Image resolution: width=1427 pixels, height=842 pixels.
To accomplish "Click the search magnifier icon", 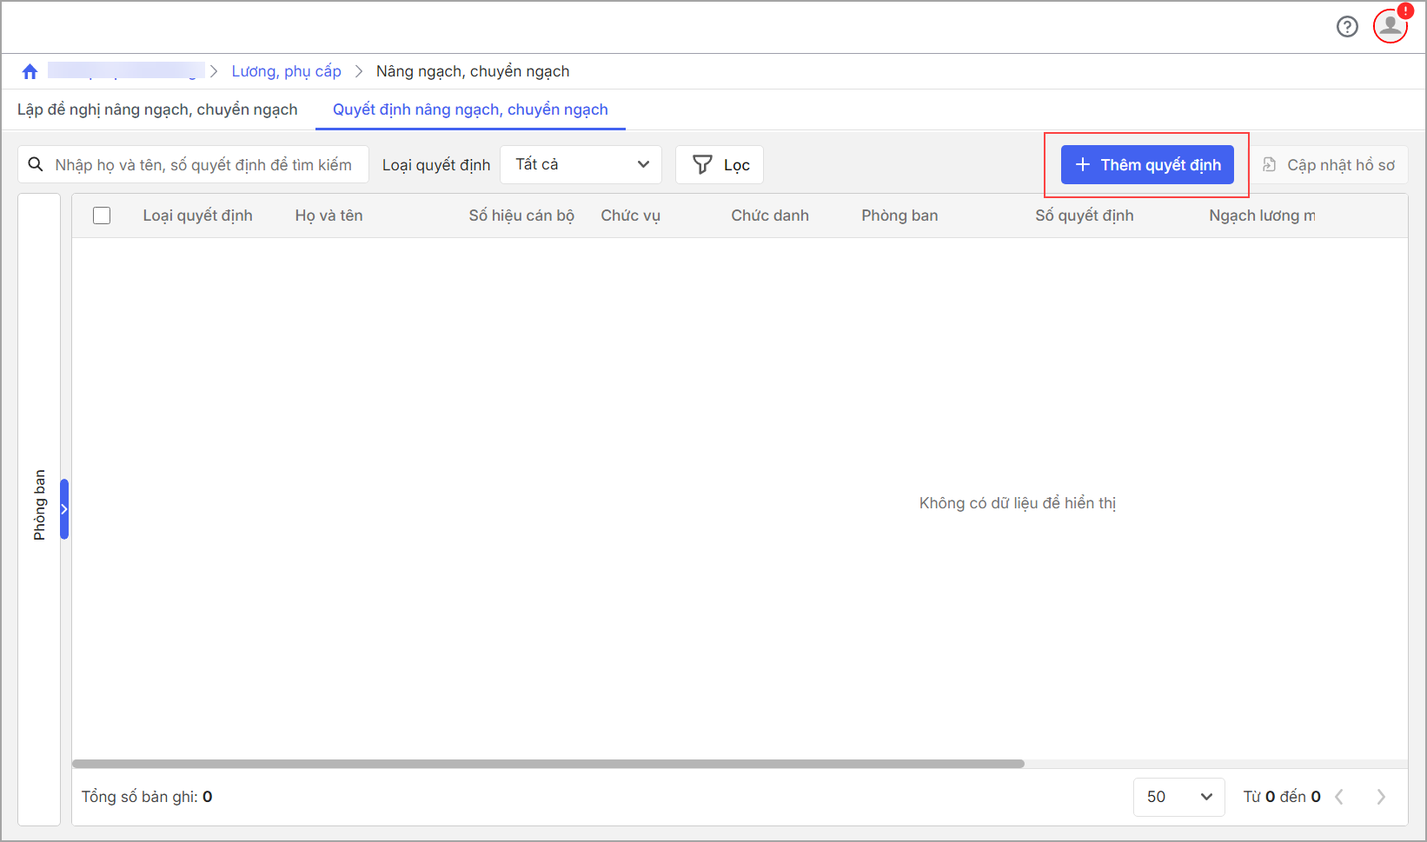I will pos(36,164).
